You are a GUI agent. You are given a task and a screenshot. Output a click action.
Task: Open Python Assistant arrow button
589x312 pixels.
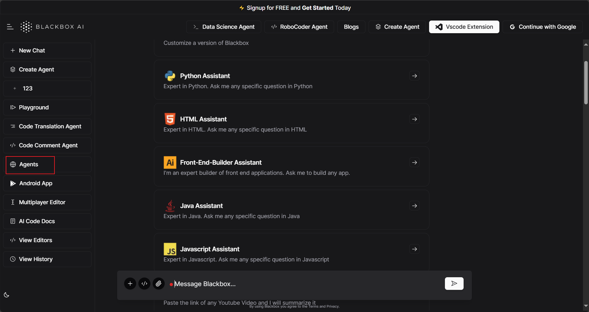[415, 76]
